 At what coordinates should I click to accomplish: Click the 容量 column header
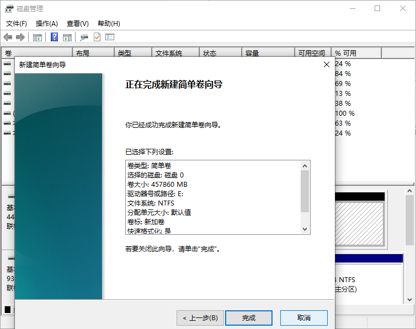click(268, 53)
